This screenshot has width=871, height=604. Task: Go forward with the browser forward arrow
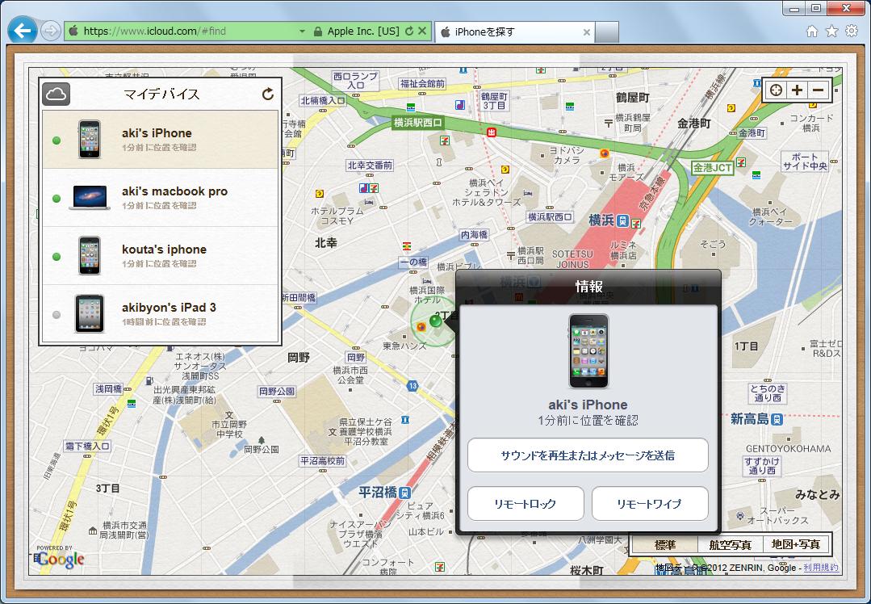pyautogui.click(x=51, y=31)
